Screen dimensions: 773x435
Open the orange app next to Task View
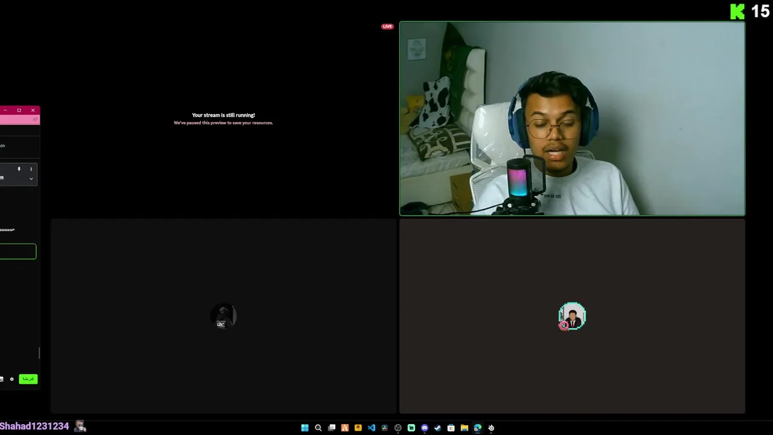click(x=345, y=428)
